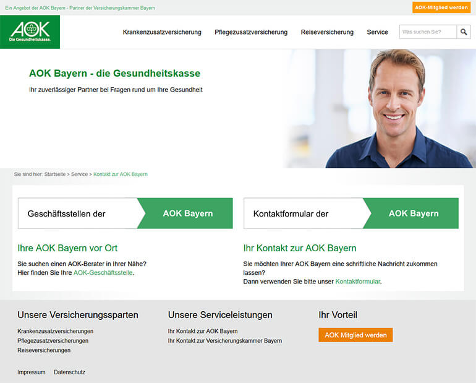Image resolution: width=476 pixels, height=383 pixels.
Task: Open the Service menu item
Action: [x=377, y=32]
